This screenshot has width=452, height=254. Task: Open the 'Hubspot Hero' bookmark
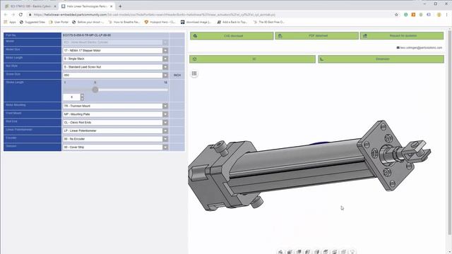tap(160, 22)
